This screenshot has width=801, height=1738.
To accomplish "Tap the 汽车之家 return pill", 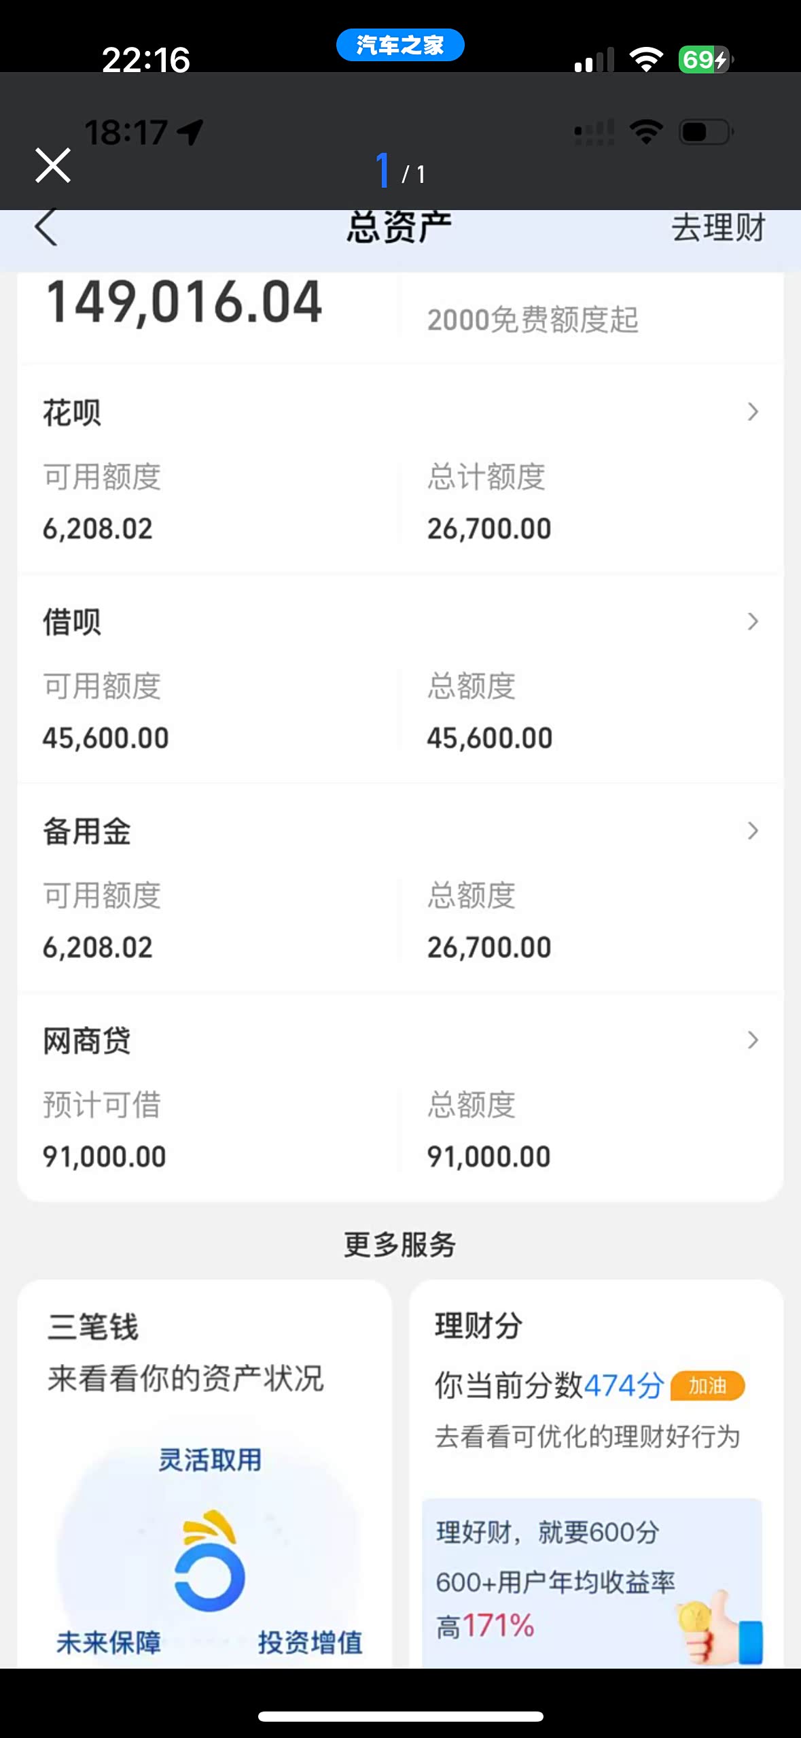I will click(x=400, y=45).
